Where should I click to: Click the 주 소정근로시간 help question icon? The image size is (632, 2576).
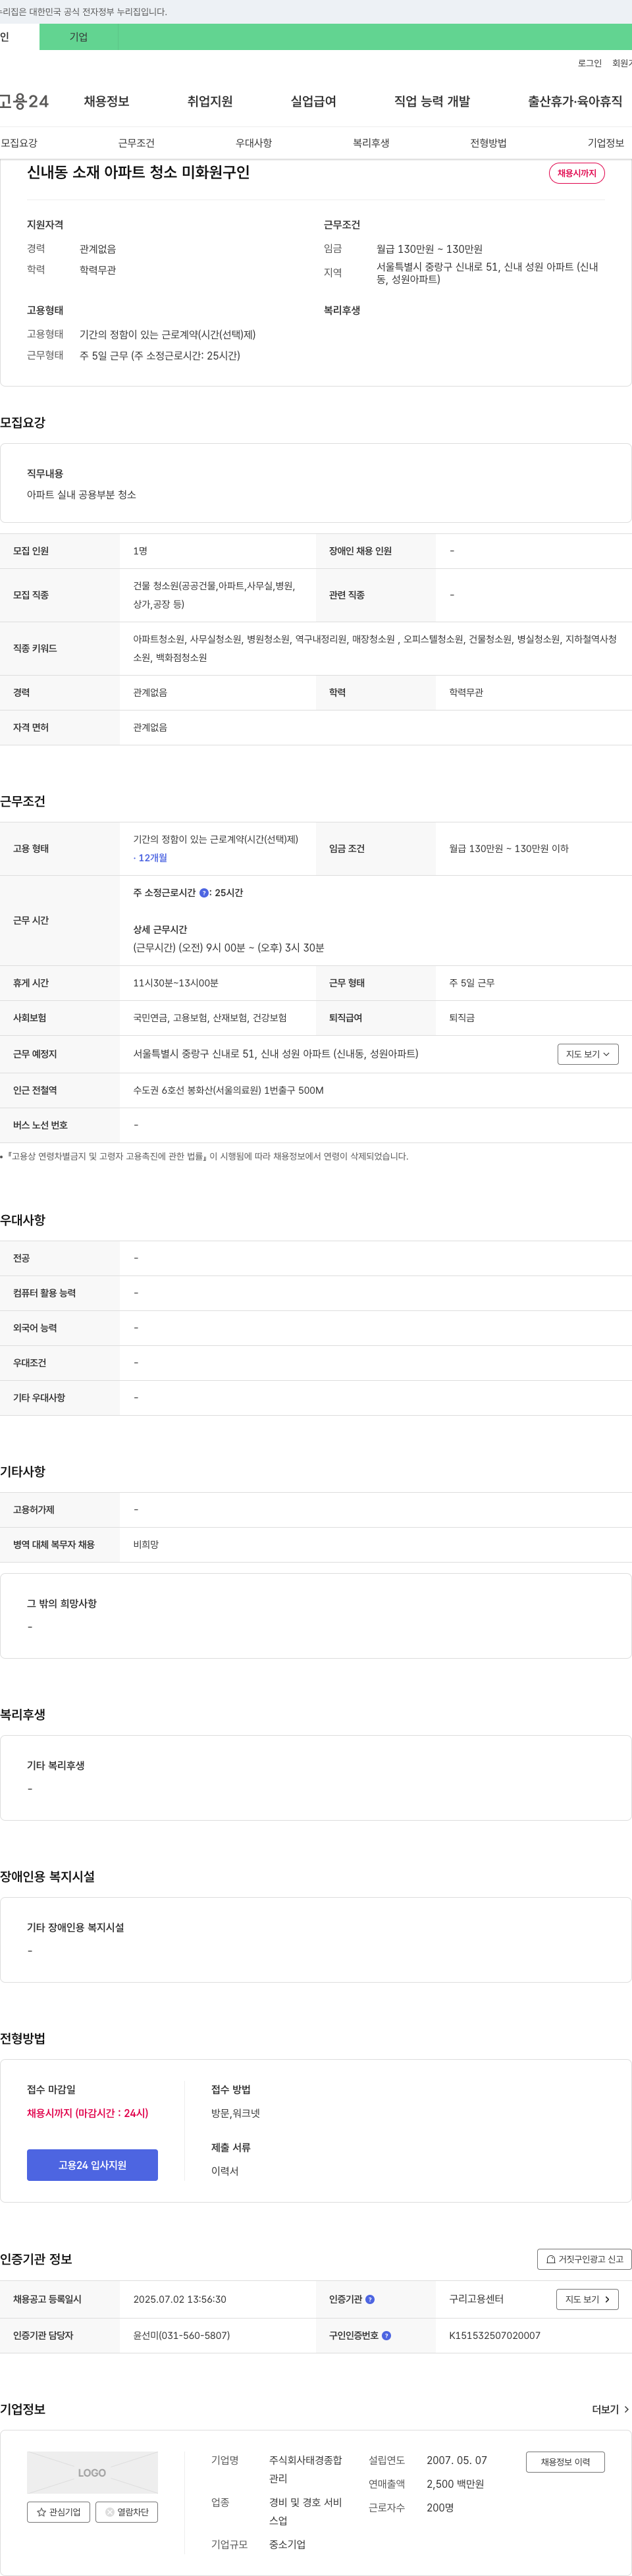point(204,893)
